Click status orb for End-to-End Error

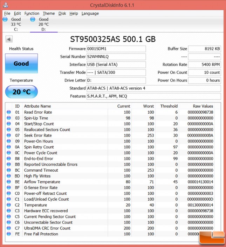(x=9, y=159)
